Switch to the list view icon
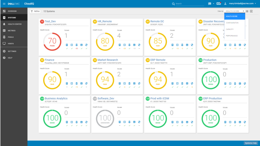 [247, 11]
